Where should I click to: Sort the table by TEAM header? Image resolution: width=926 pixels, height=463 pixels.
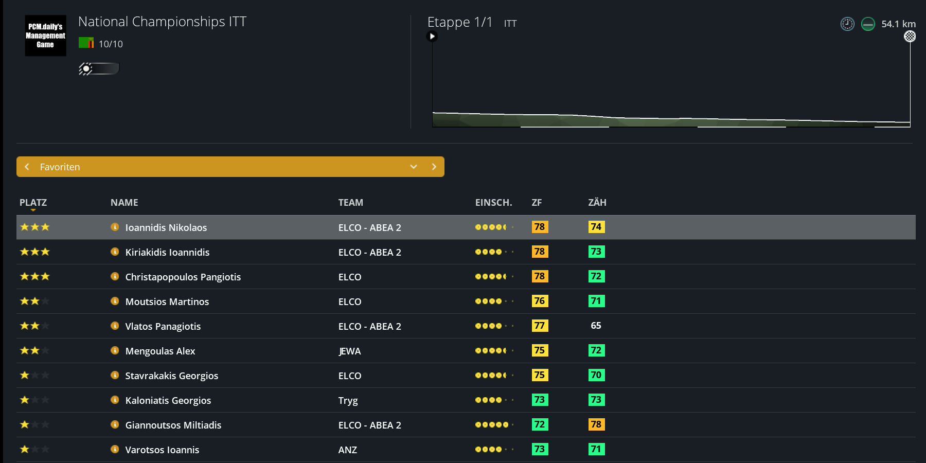(x=351, y=202)
